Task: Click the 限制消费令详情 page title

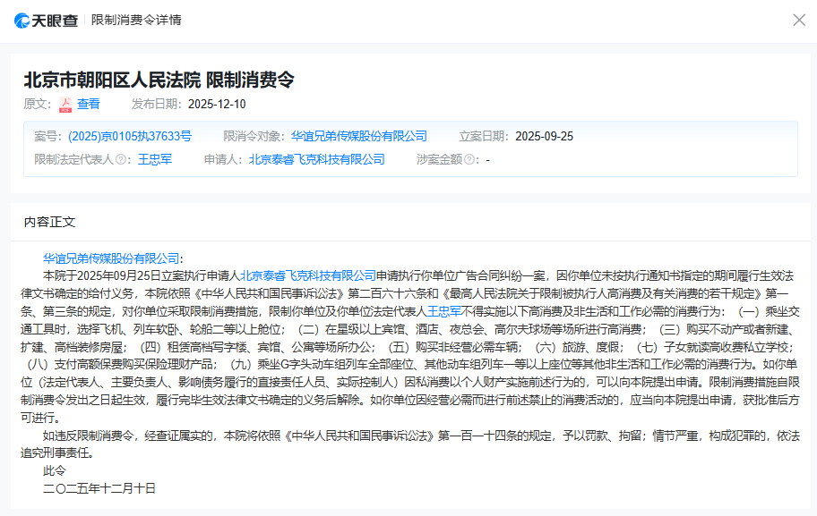Action: coord(136,20)
